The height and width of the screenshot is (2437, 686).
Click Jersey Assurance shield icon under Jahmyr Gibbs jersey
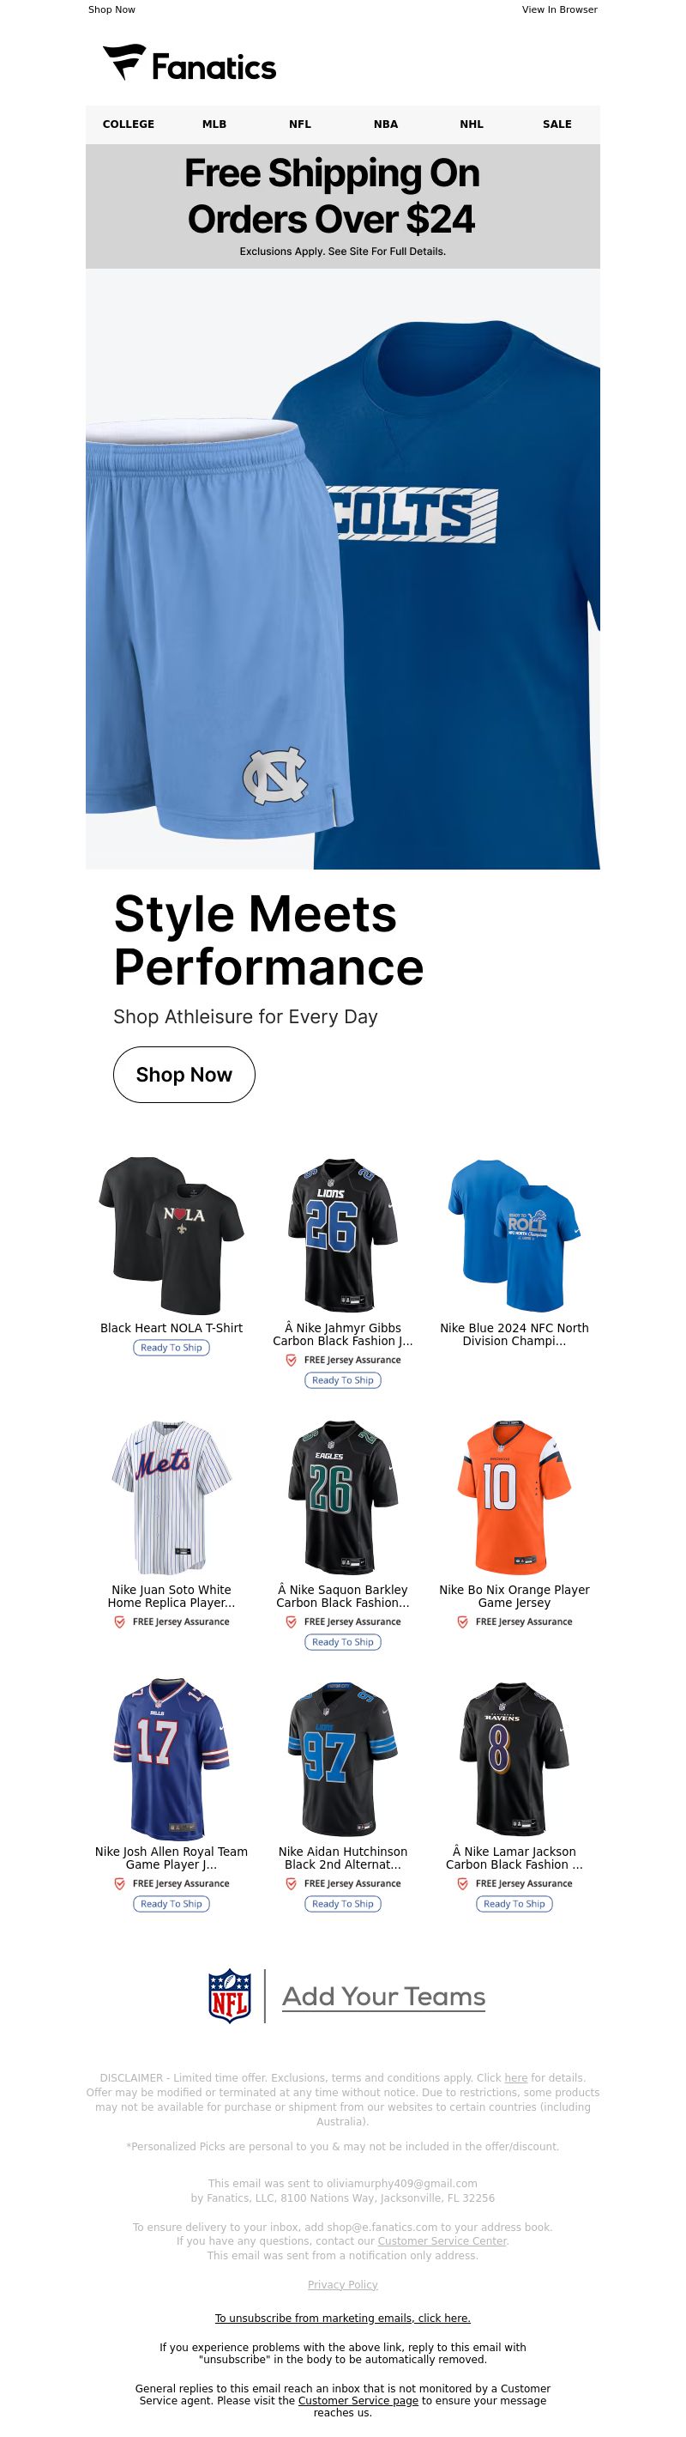tap(291, 1360)
